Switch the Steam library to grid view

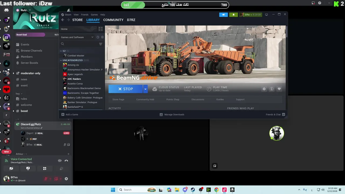101,29
